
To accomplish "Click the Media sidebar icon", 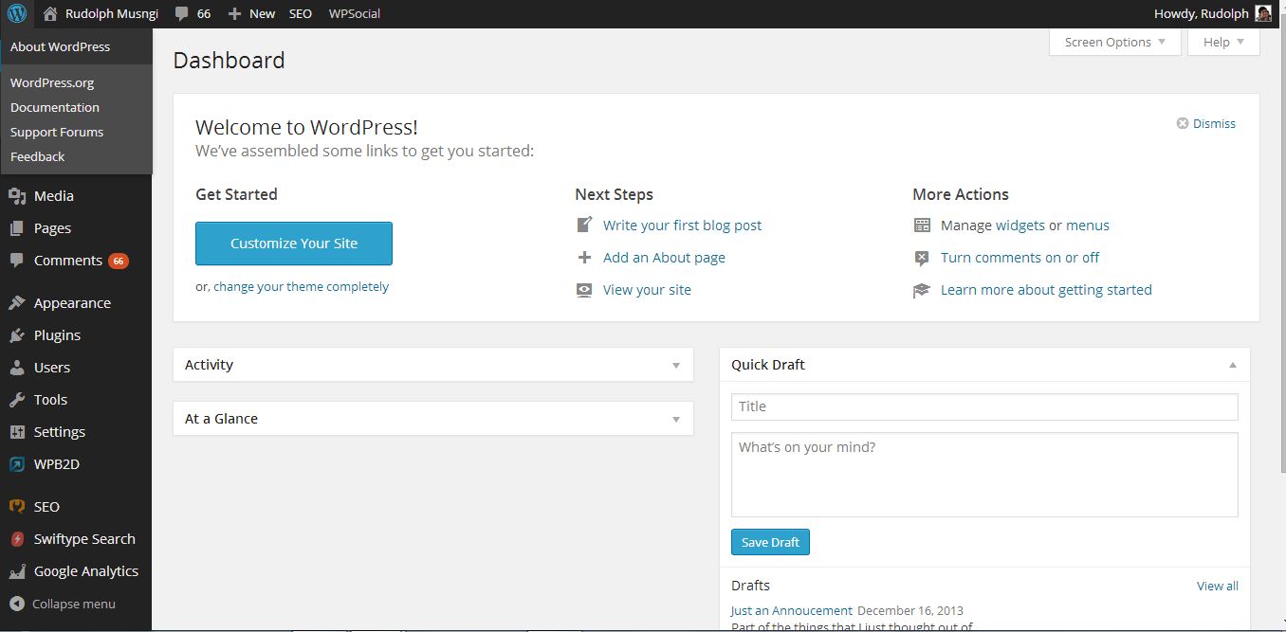I will [x=17, y=196].
